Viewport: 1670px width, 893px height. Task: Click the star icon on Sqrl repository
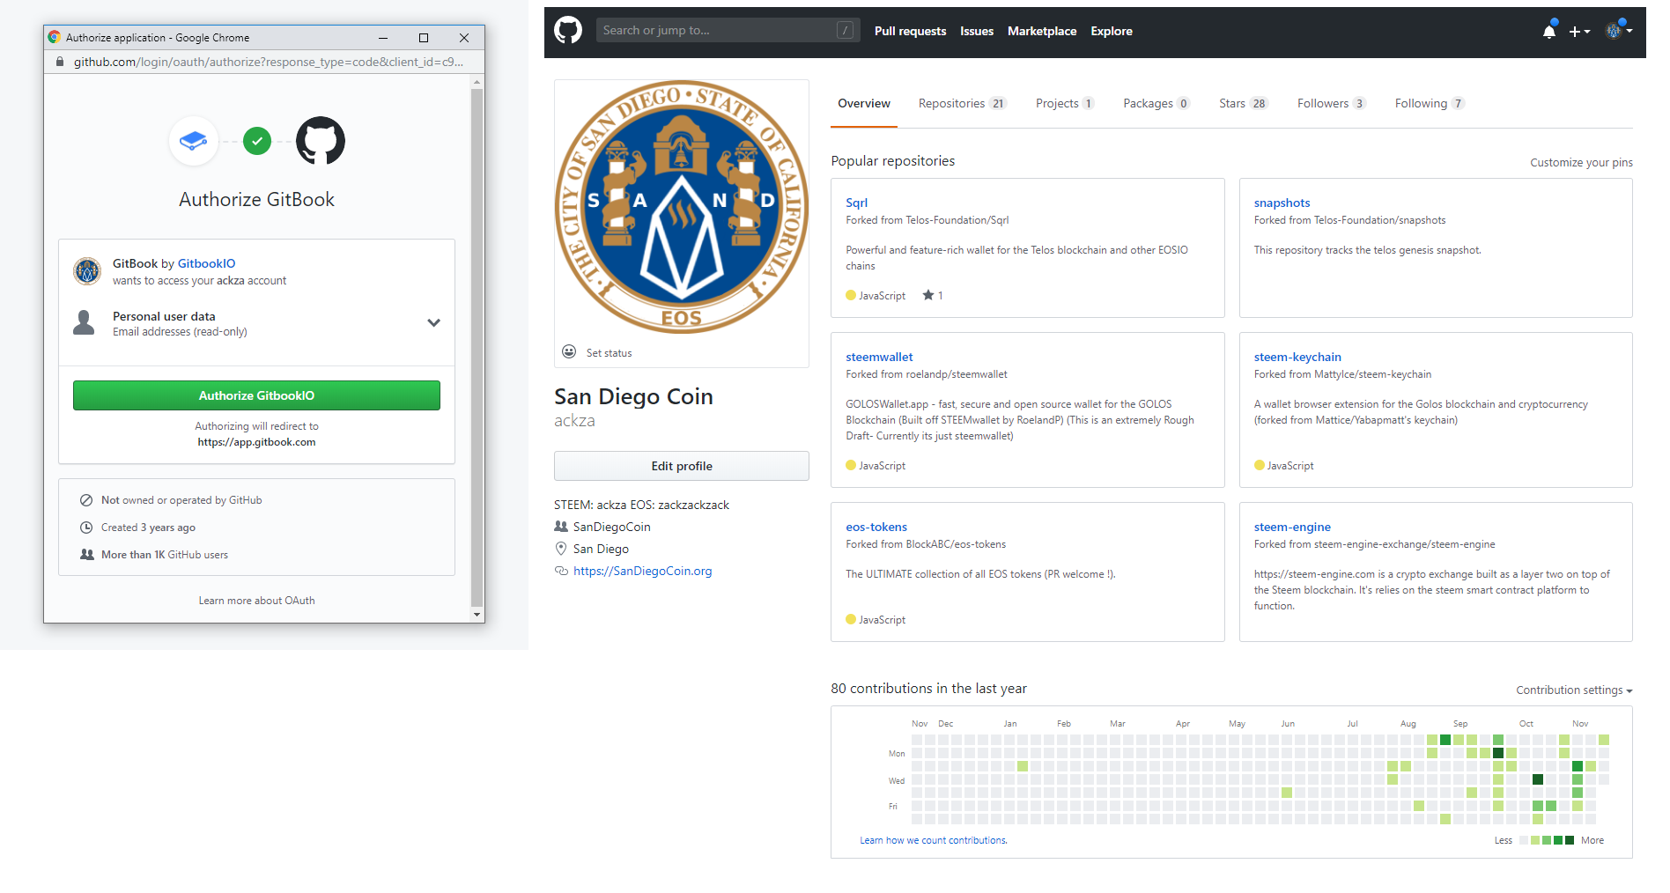click(x=927, y=295)
